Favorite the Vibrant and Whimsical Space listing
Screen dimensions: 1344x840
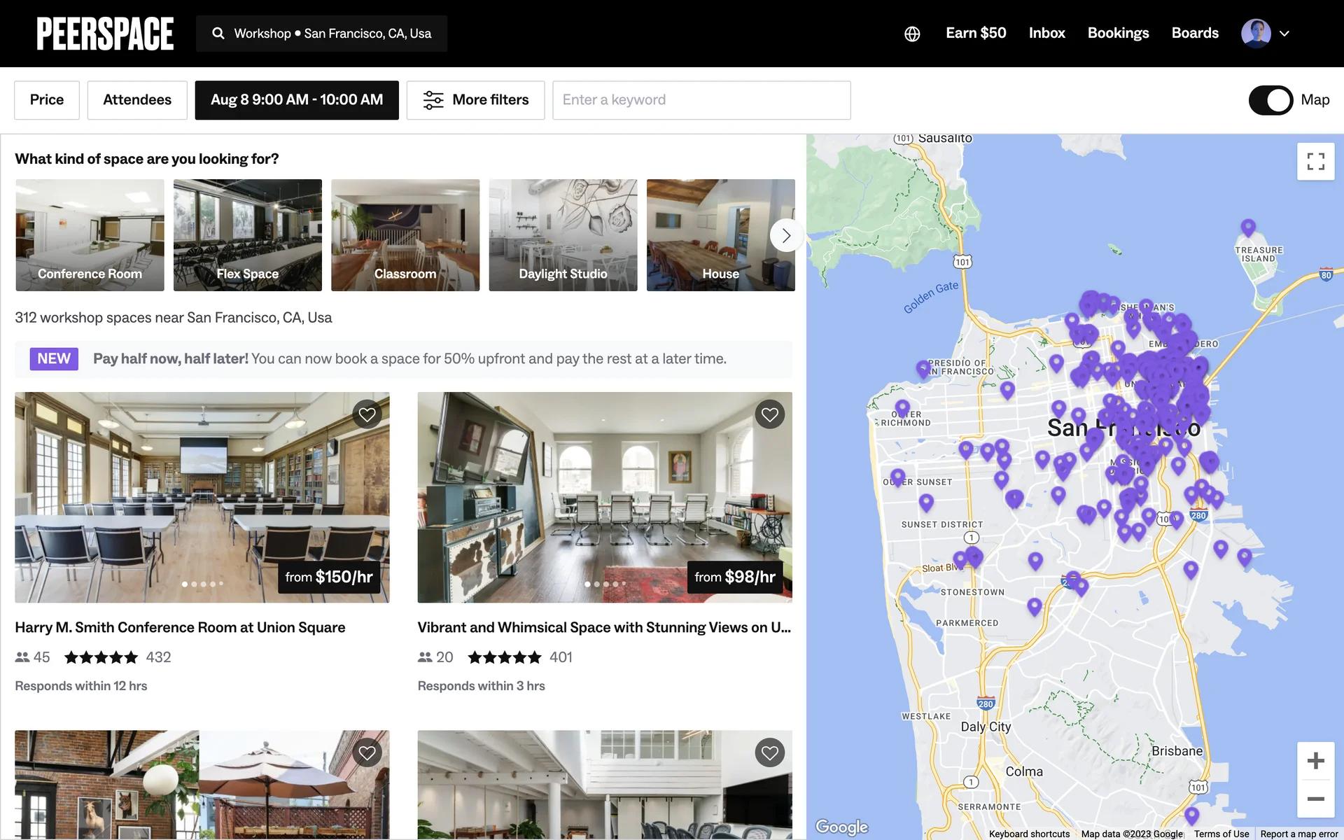point(769,414)
